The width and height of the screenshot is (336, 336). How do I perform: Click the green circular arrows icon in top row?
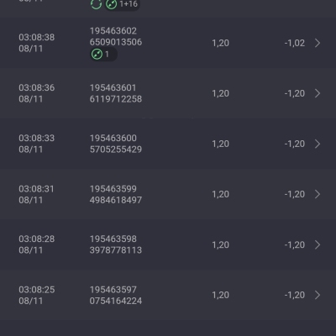pos(96,4)
